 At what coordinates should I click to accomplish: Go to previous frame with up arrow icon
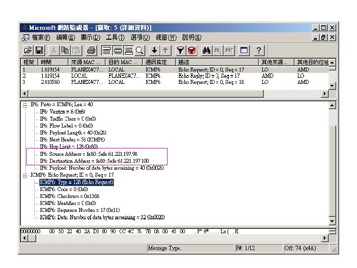[166, 50]
